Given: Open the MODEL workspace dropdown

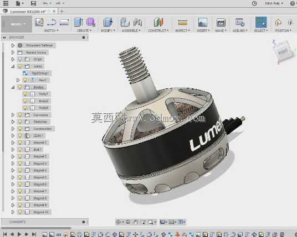Looking at the screenshot, I should (17, 24).
